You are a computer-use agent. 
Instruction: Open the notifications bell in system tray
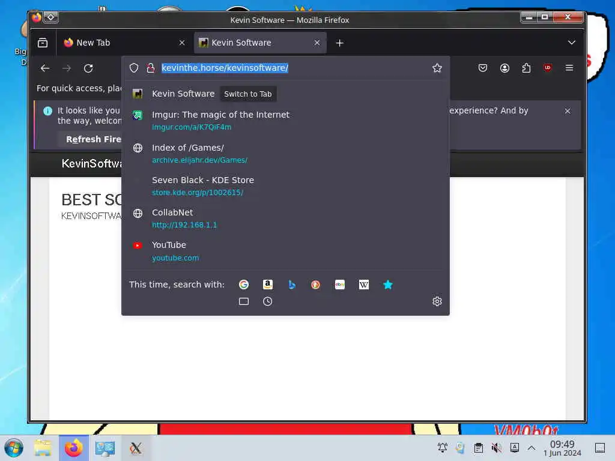tap(443, 448)
